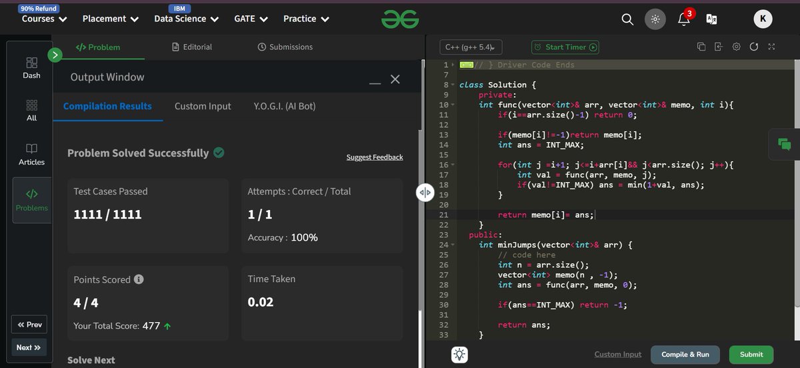Viewport: 800px width, 368px height.
Task: Switch to the Problem tab
Action: tap(98, 47)
